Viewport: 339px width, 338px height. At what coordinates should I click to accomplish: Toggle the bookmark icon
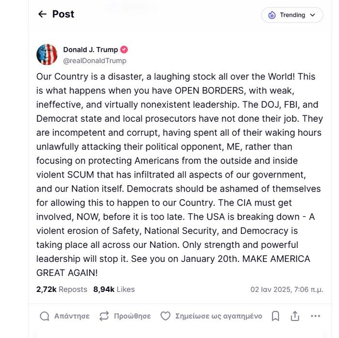pos(276,316)
